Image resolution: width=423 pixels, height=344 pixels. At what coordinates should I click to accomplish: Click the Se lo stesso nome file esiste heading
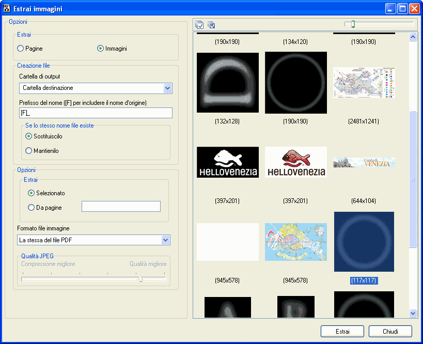pos(59,126)
